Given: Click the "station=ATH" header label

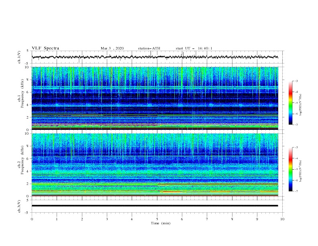Looking at the screenshot, I should pyautogui.click(x=149, y=48).
